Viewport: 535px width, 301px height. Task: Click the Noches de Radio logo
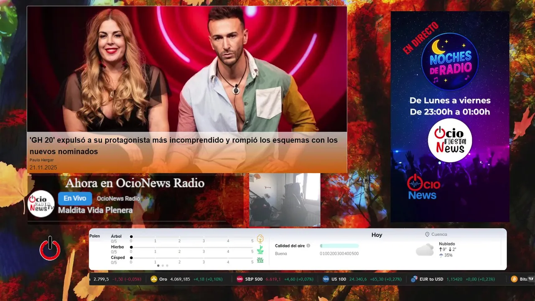(x=450, y=61)
